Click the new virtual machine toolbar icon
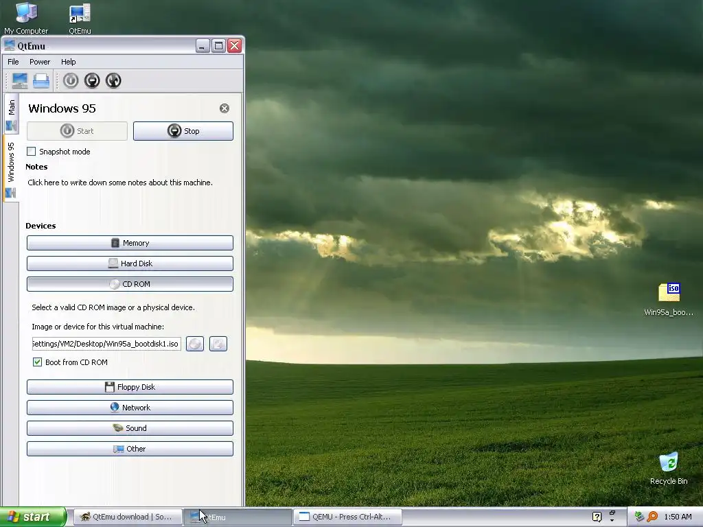703x527 pixels. tap(20, 81)
